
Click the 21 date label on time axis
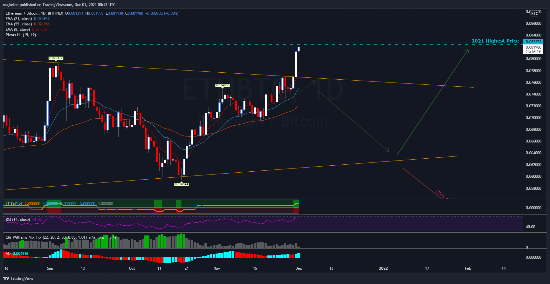tap(187, 268)
